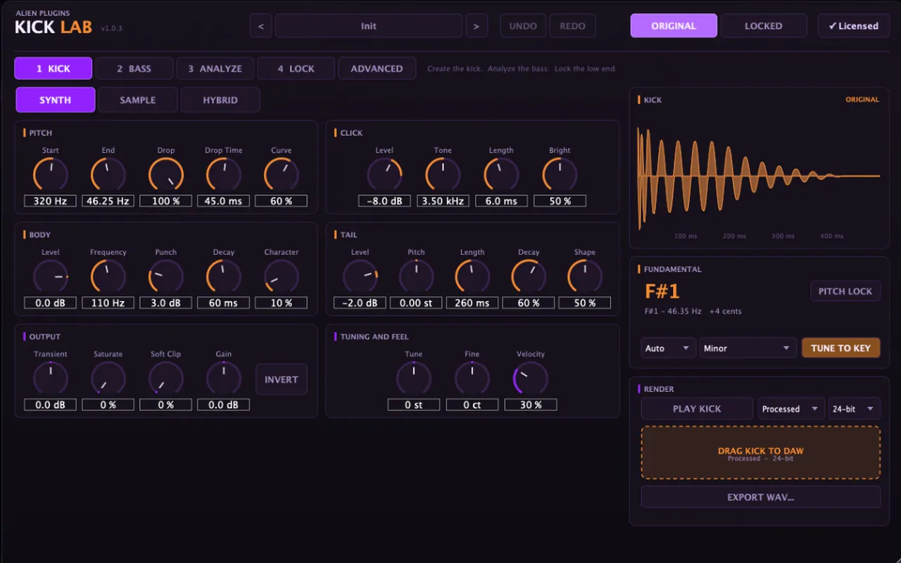Screen dimensions: 901x563
Task: Go to the next preset arrow
Action: click(x=477, y=26)
